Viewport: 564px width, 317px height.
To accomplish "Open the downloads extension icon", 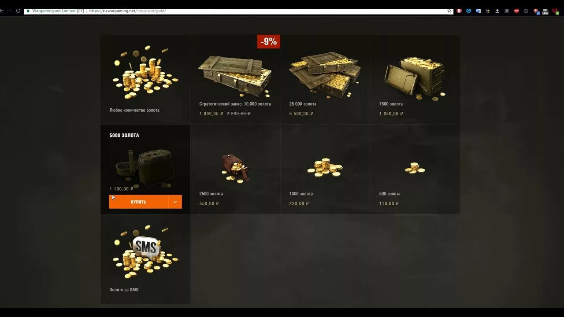I will click(497, 11).
